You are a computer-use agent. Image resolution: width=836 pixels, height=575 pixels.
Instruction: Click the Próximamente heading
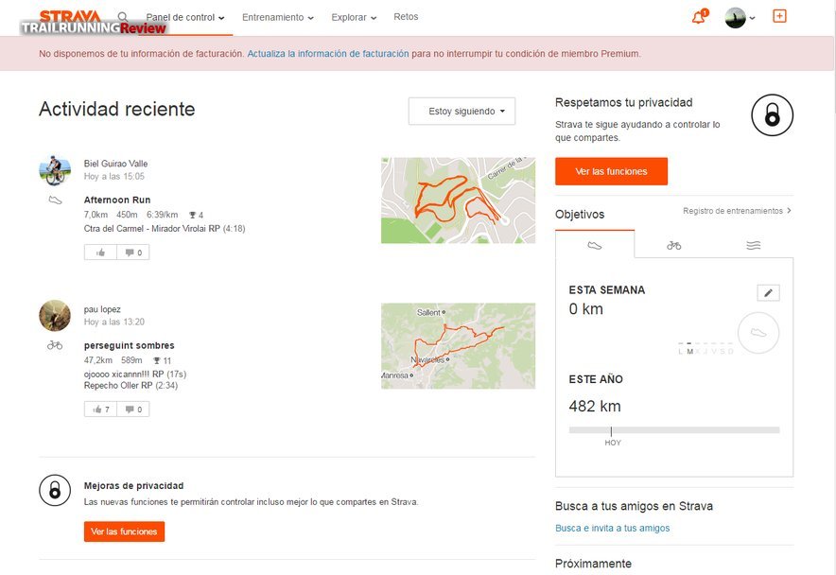[593, 564]
